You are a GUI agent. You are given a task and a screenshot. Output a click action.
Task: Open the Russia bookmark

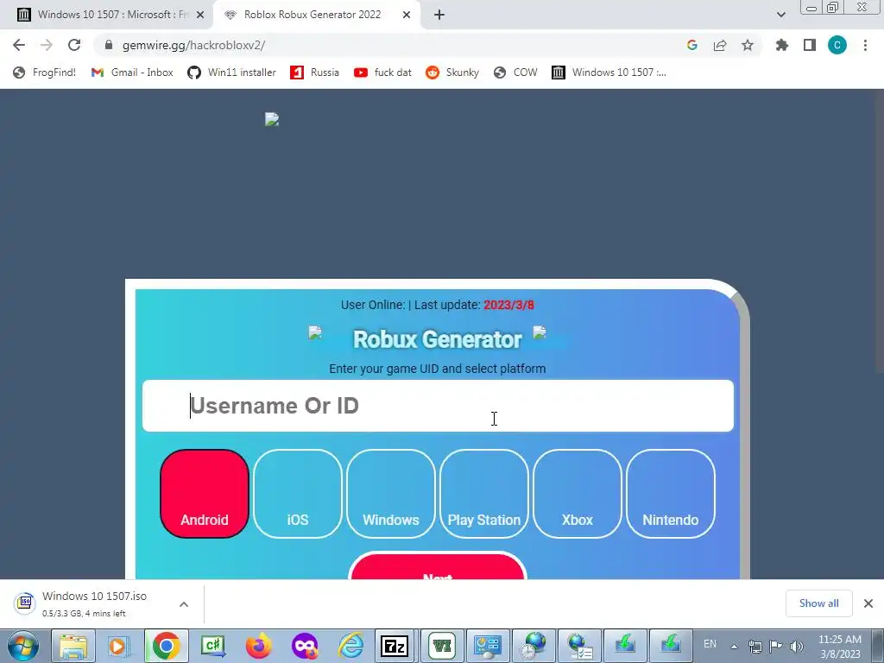coord(314,73)
